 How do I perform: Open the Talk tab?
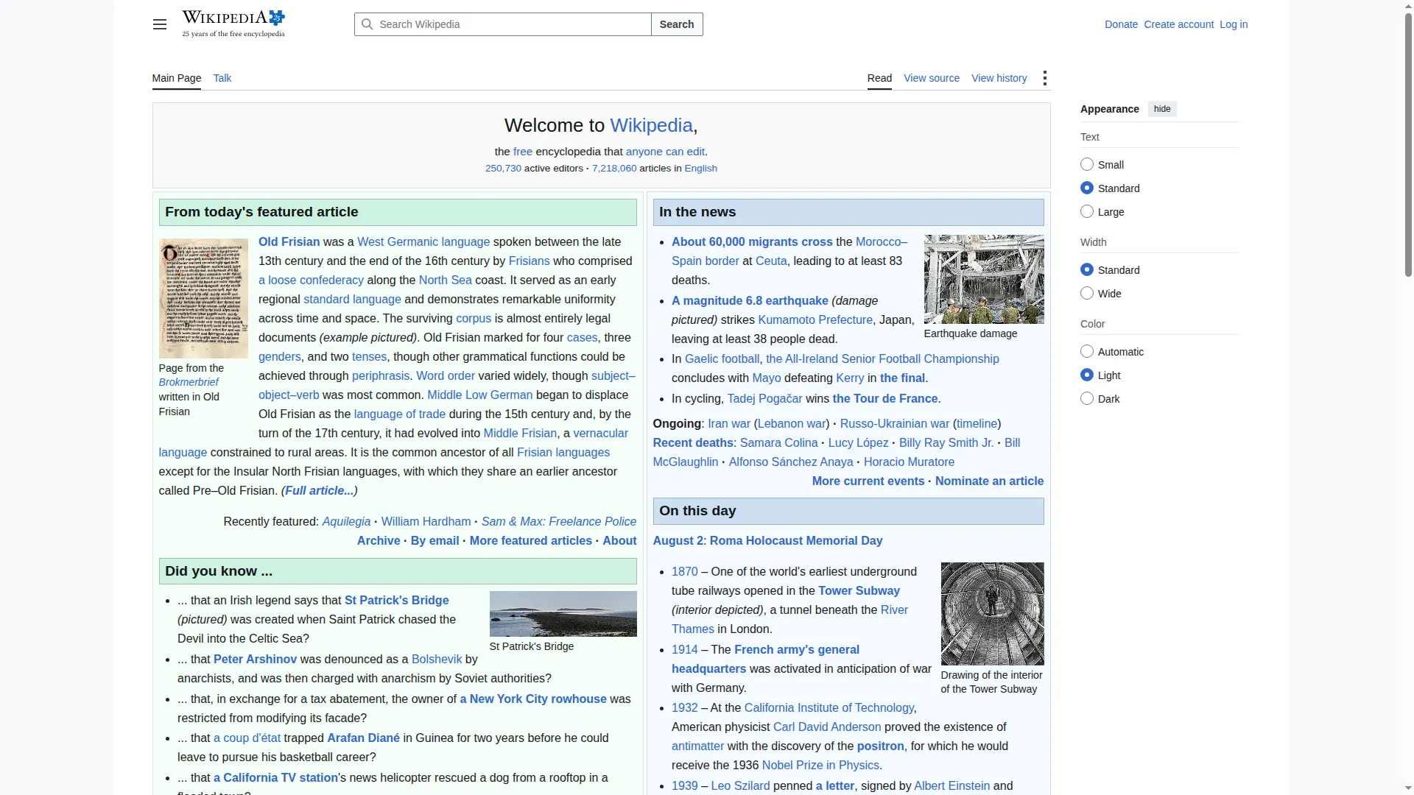click(x=222, y=78)
